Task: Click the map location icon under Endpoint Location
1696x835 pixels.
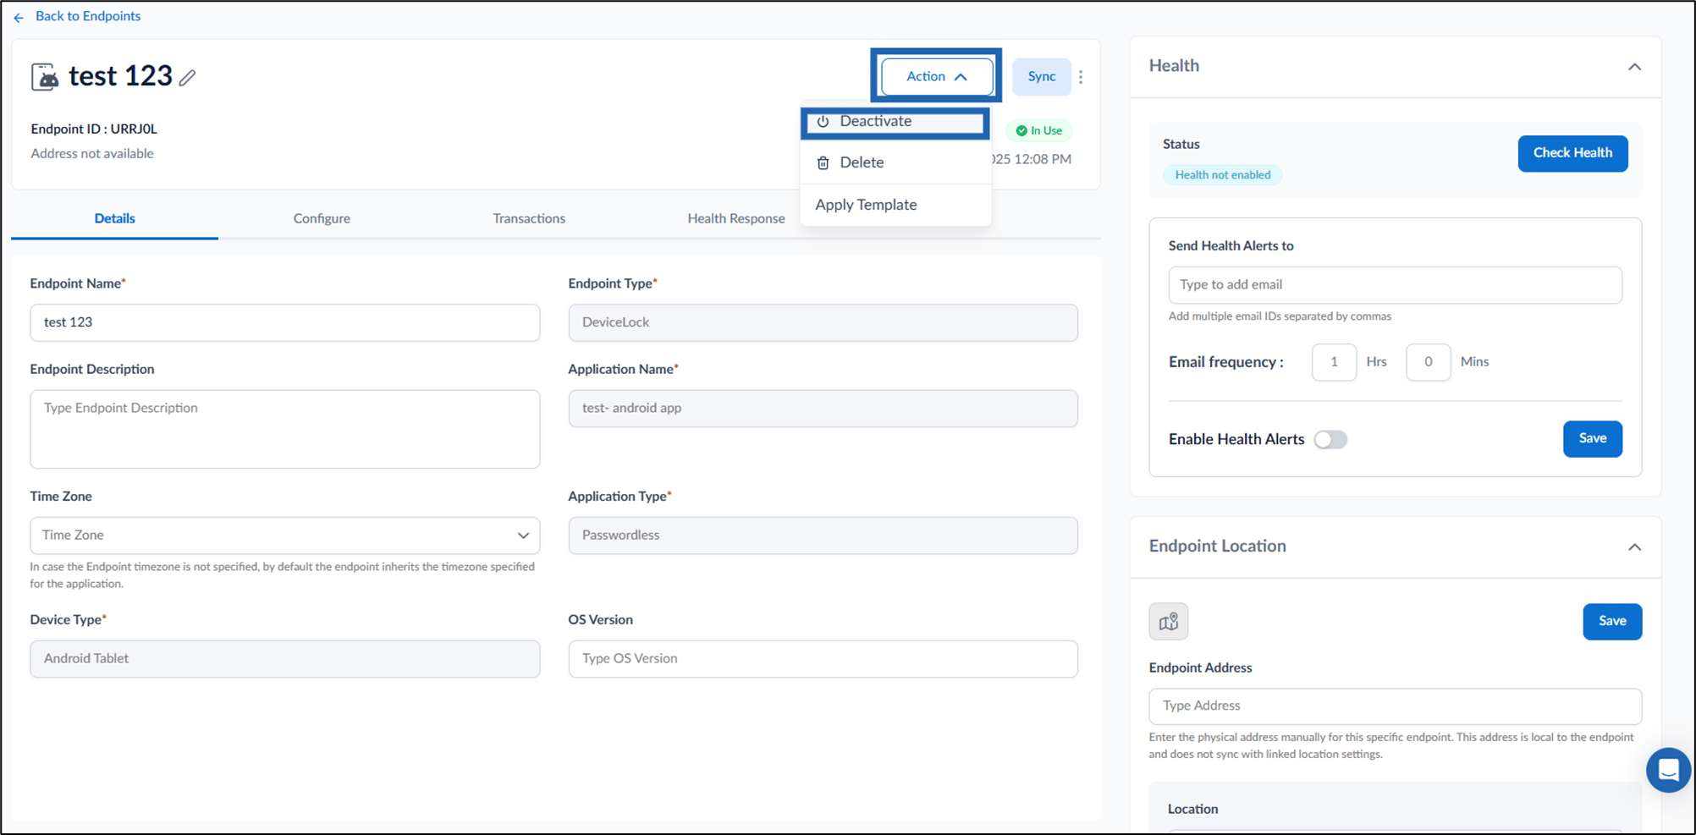Action: tap(1168, 622)
